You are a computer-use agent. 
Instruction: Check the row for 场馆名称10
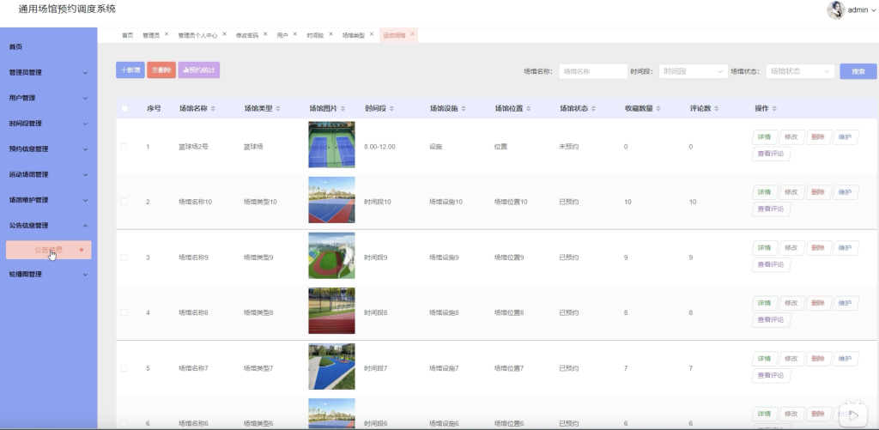coord(124,202)
